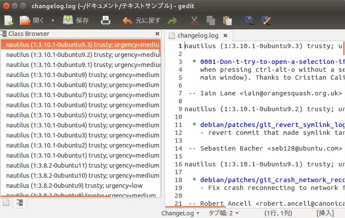Expand the recent files dropdown arrow
The height and width of the screenshot is (218, 345).
click(x=53, y=21)
